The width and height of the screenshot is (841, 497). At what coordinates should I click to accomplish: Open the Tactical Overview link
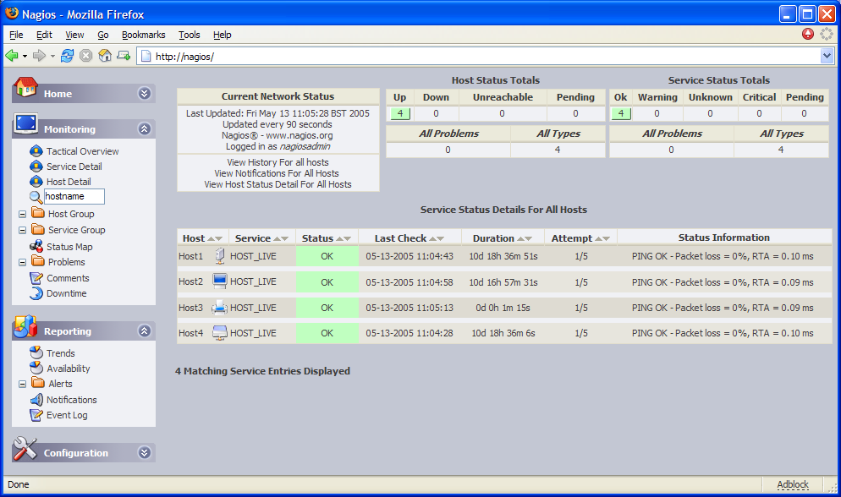pos(83,151)
